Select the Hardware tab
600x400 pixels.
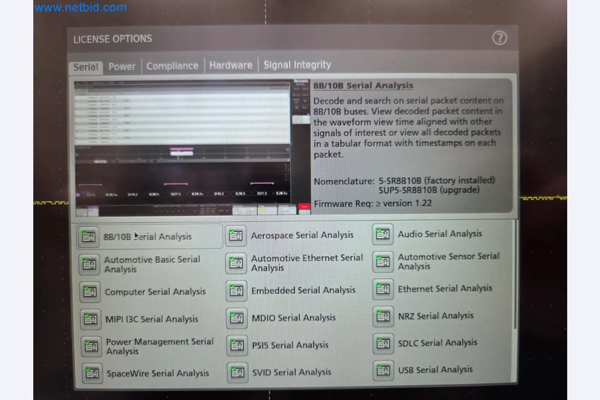pos(230,66)
